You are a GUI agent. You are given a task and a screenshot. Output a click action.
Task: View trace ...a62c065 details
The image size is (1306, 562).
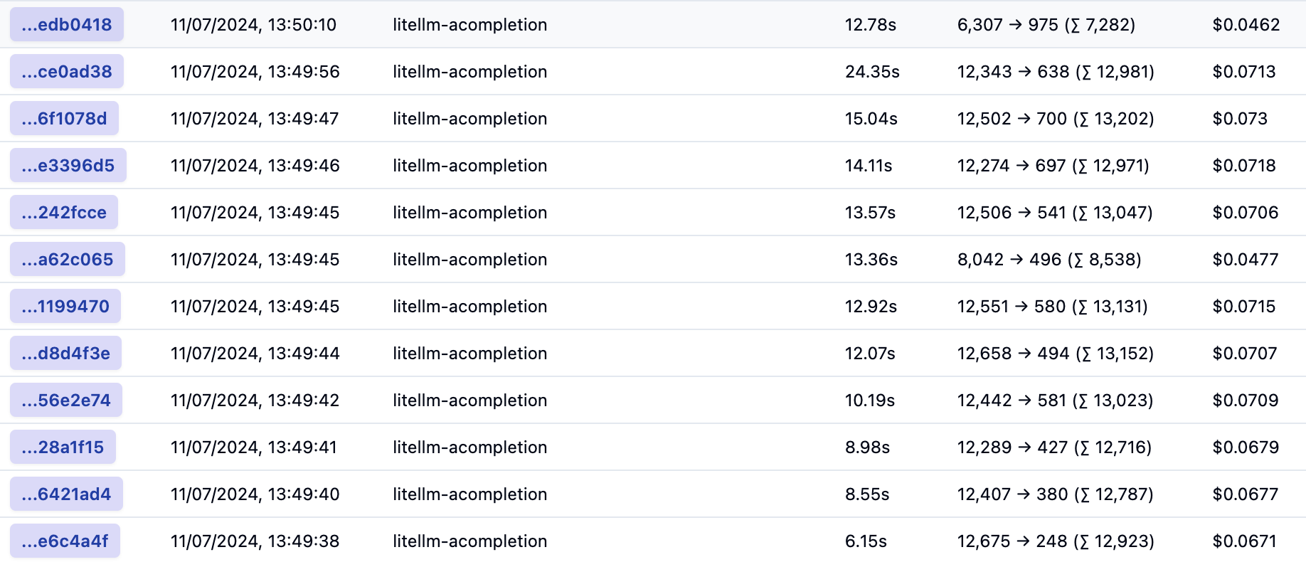click(x=67, y=260)
